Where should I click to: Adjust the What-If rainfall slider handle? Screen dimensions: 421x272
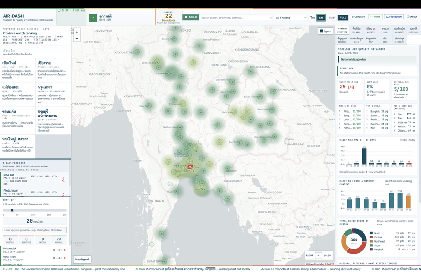coord(12,210)
